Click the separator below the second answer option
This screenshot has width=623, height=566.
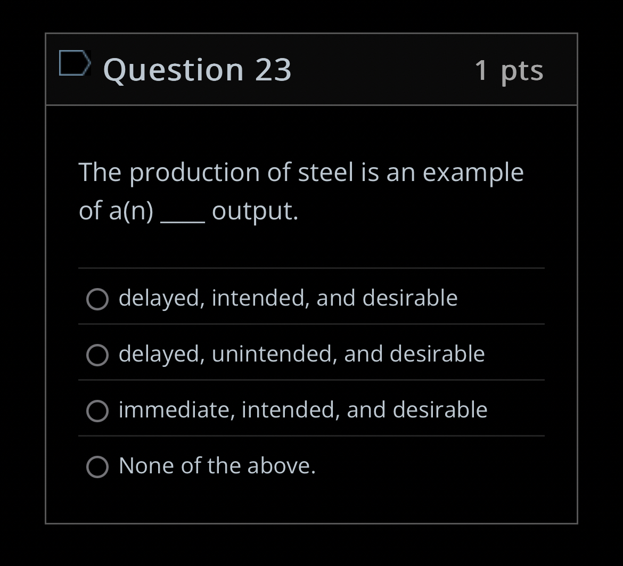tap(311, 380)
